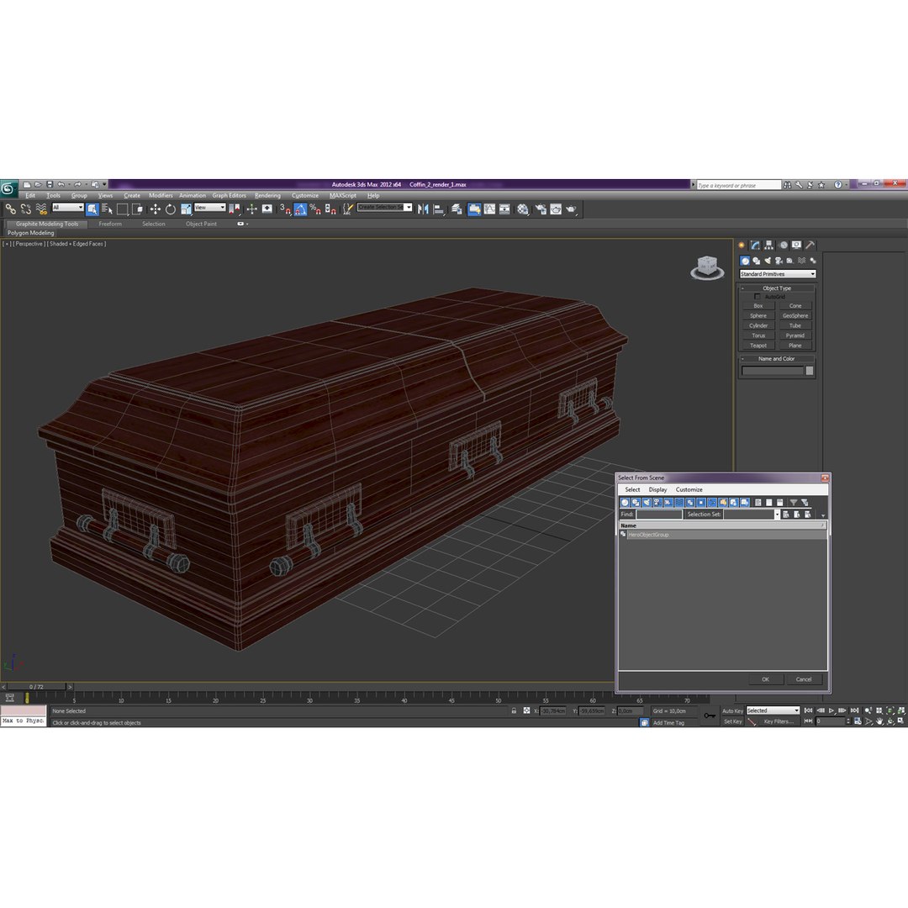Click the Teapot primitive button
The width and height of the screenshot is (908, 908).
(x=758, y=346)
